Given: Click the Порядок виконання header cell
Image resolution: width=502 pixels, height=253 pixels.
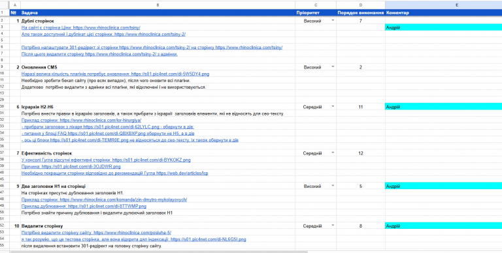Looking at the screenshot, I should [361, 13].
